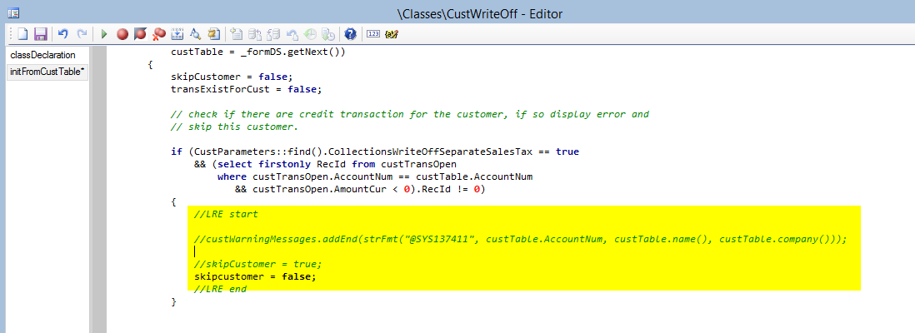This screenshot has height=333, width=915.
Task: Open Help with the blue question mark
Action: pos(350,34)
